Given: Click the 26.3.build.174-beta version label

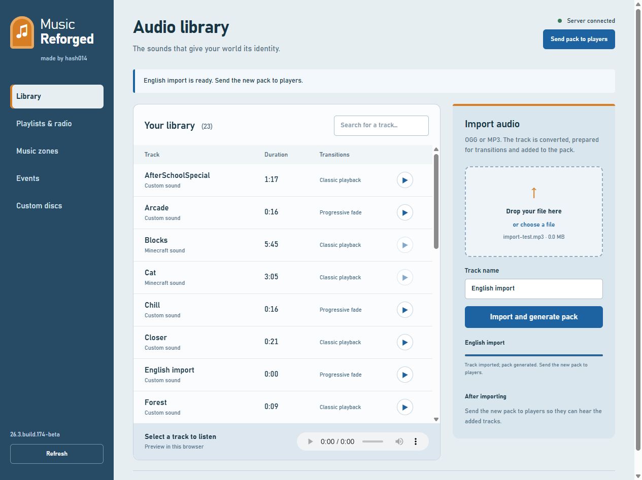Looking at the screenshot, I should pyautogui.click(x=35, y=434).
